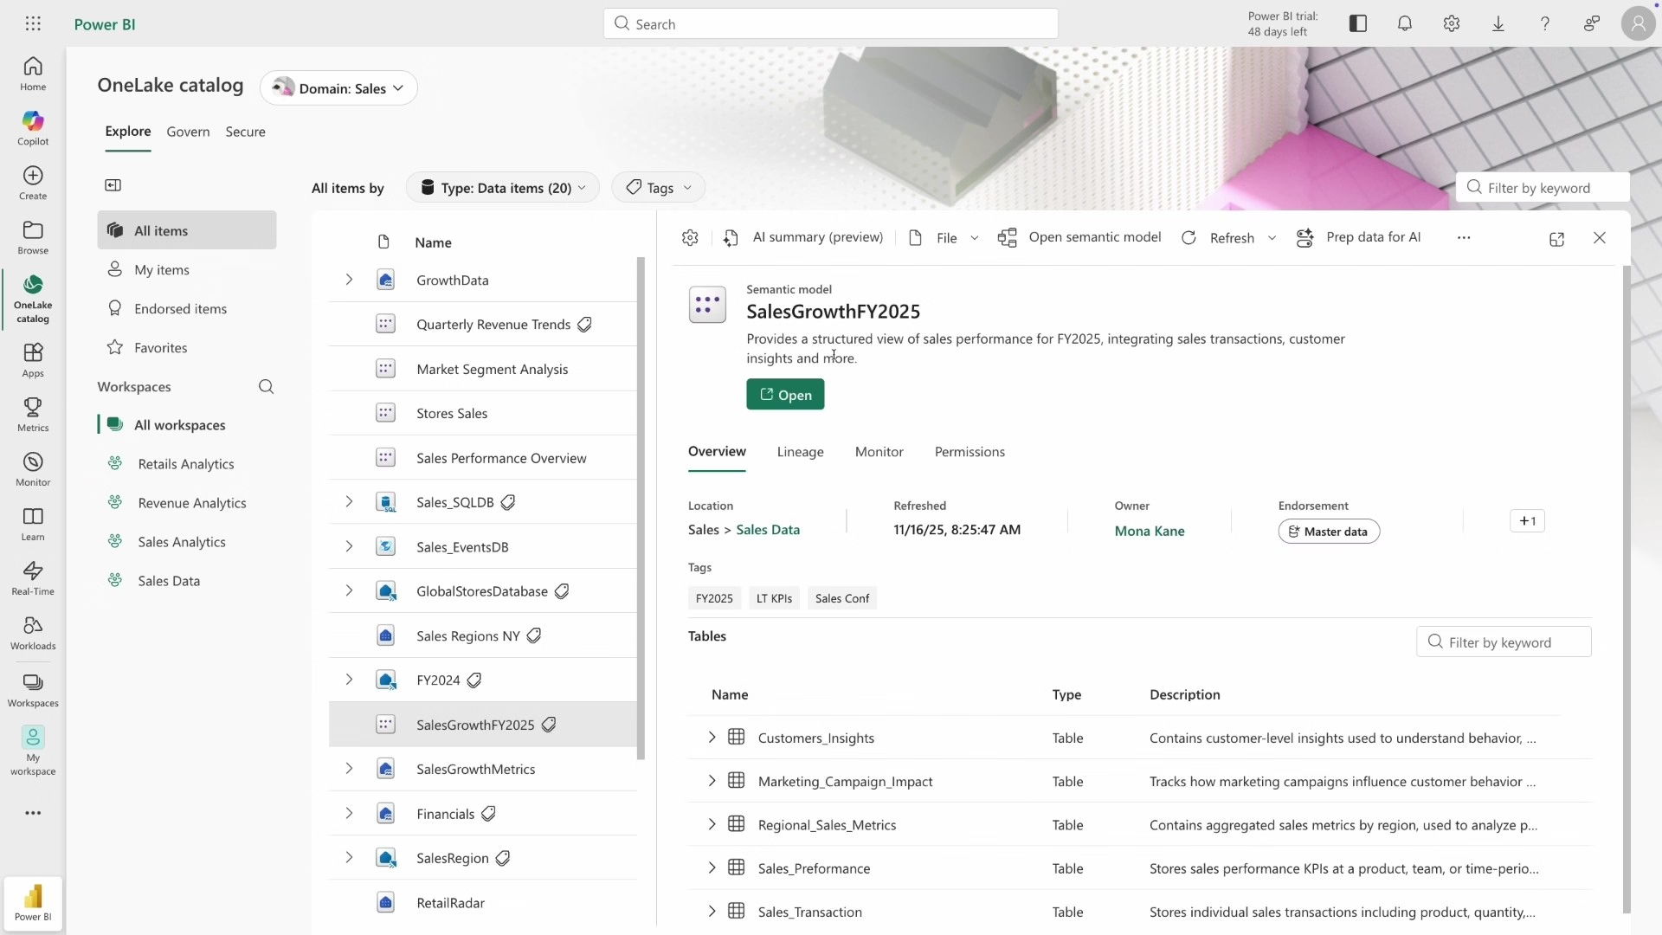Open the Permissions tab
This screenshot has width=1662, height=935.
click(x=969, y=452)
